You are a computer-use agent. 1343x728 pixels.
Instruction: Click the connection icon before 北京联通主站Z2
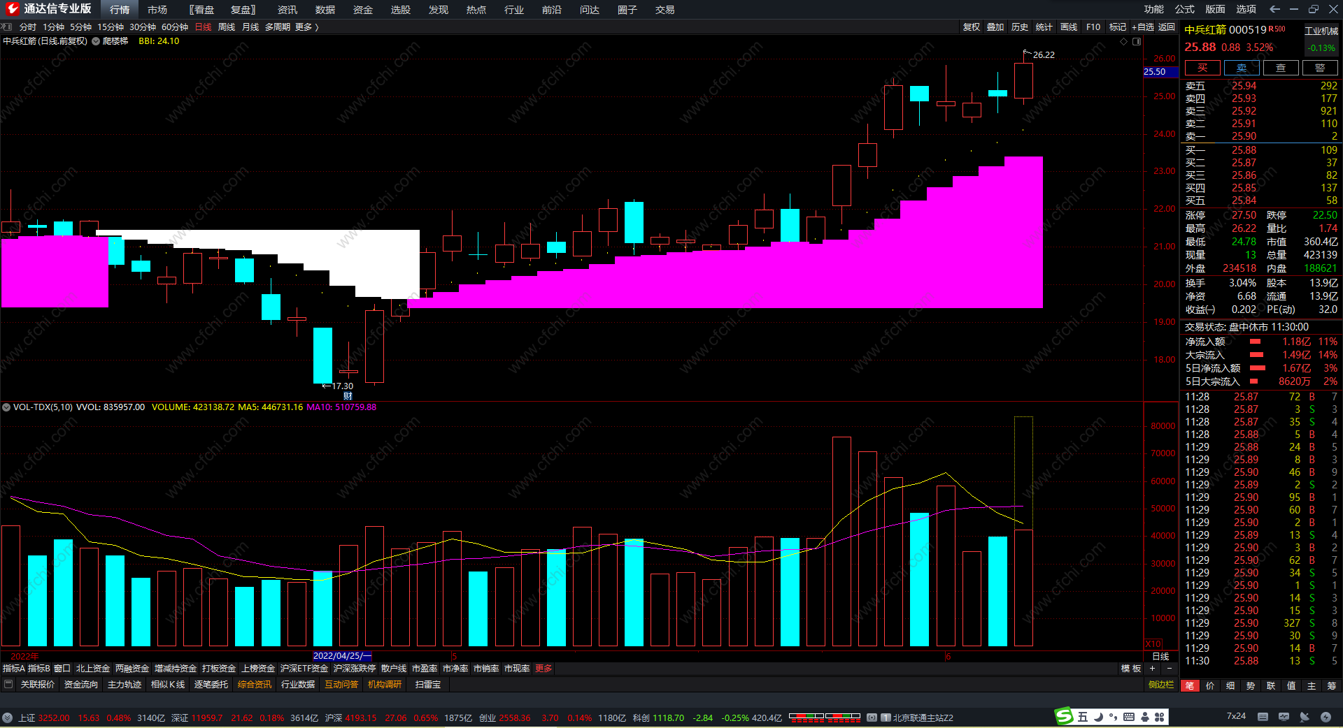tap(872, 718)
